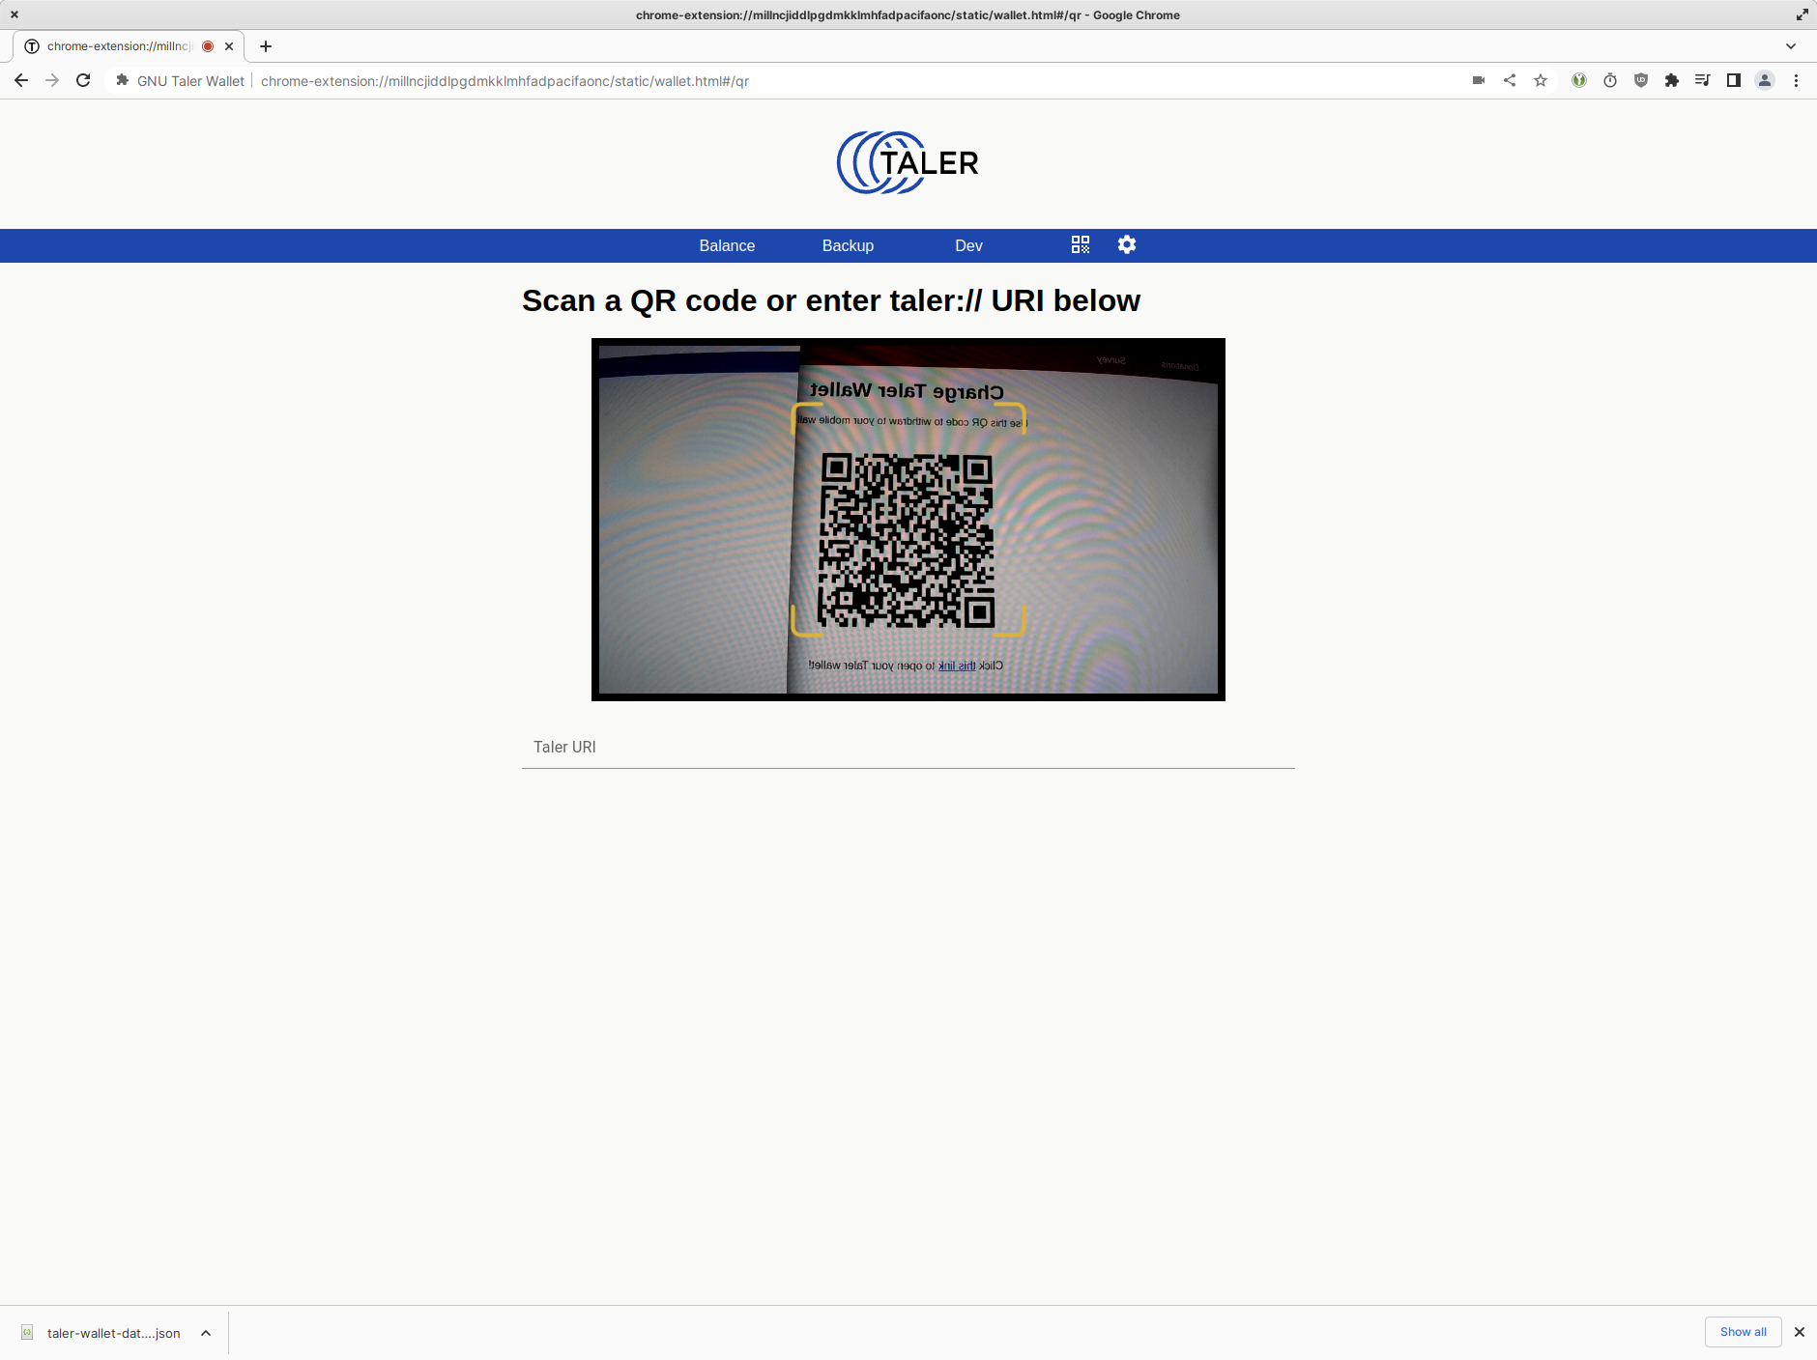Bookmark this page with the star
The width and height of the screenshot is (1817, 1360).
point(1541,81)
